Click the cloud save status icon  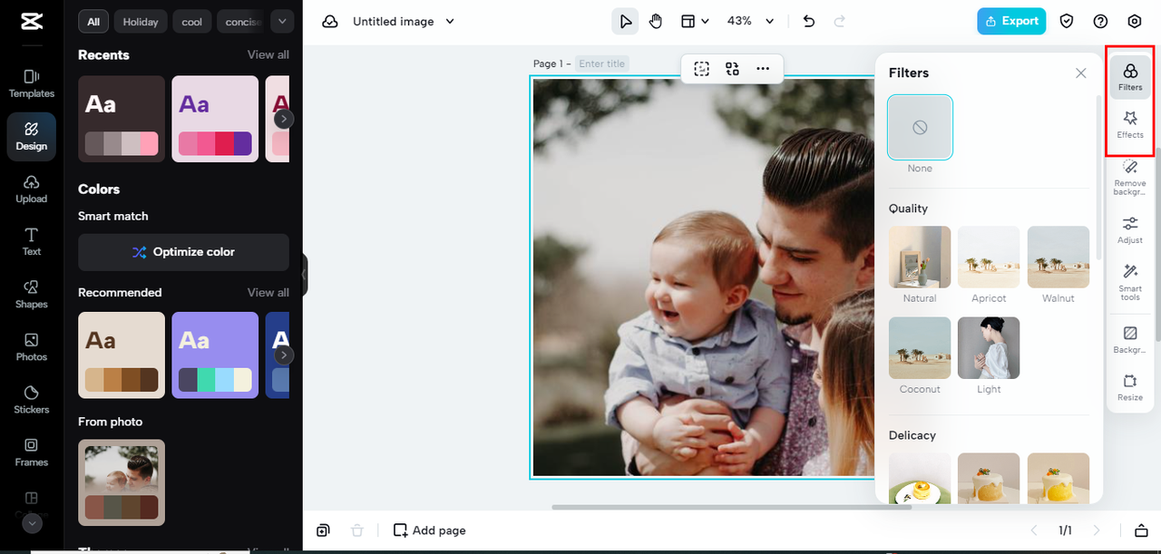tap(330, 21)
